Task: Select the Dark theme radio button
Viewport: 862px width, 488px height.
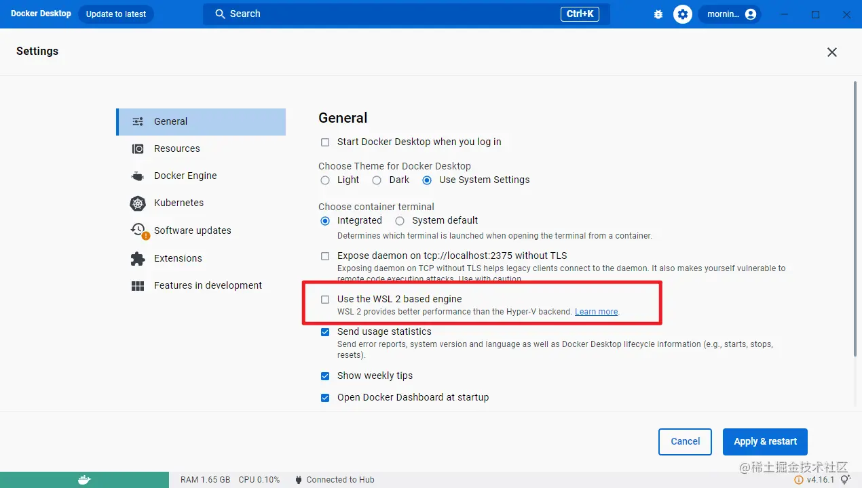Action: click(377, 180)
